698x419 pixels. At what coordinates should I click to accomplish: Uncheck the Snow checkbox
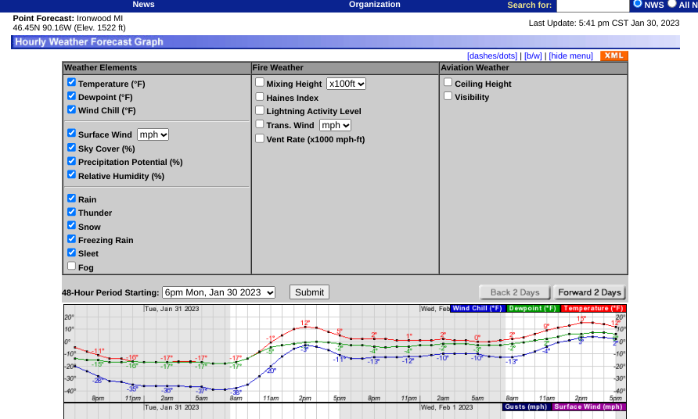[72, 225]
